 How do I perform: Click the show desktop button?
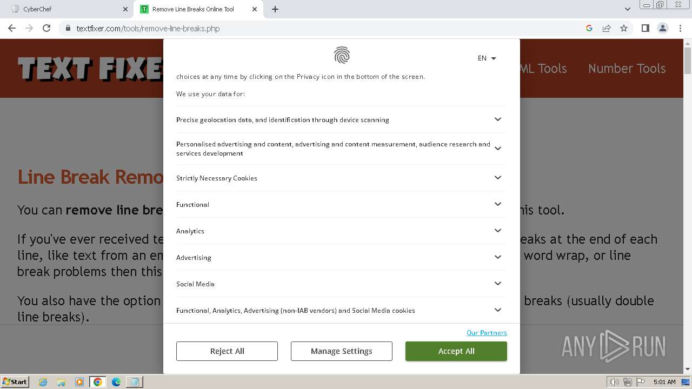[x=686, y=382]
